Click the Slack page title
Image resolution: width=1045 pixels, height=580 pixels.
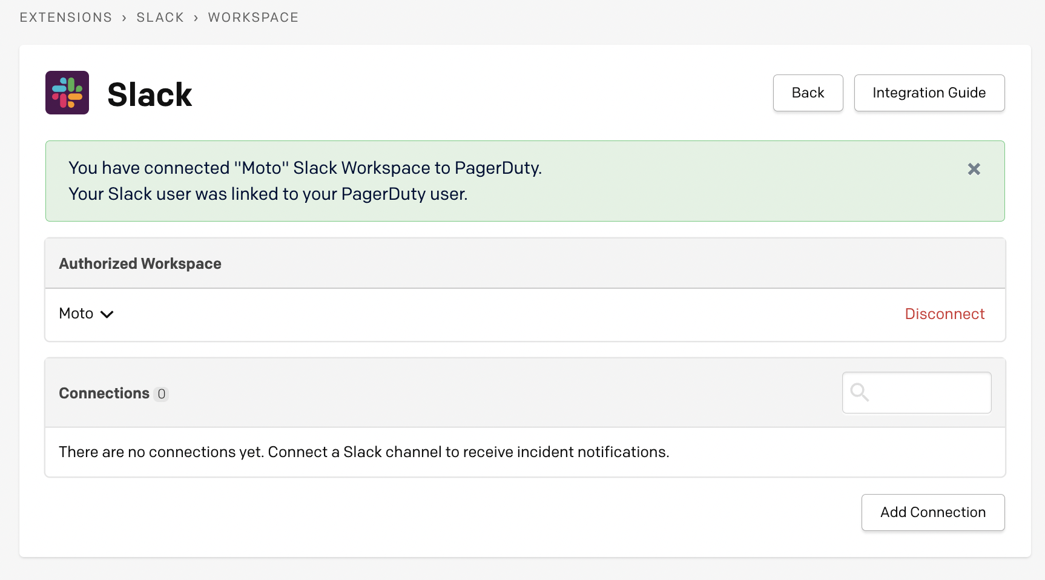tap(150, 93)
